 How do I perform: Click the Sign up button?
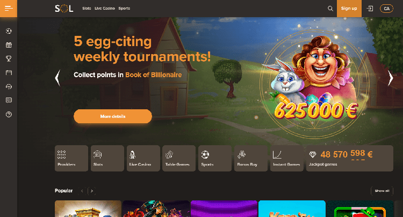point(349,9)
